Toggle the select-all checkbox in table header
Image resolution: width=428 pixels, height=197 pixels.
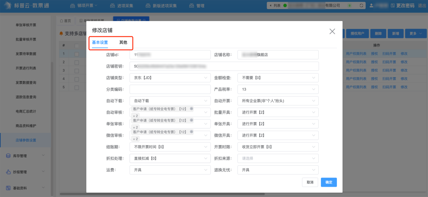pyautogui.click(x=77, y=45)
